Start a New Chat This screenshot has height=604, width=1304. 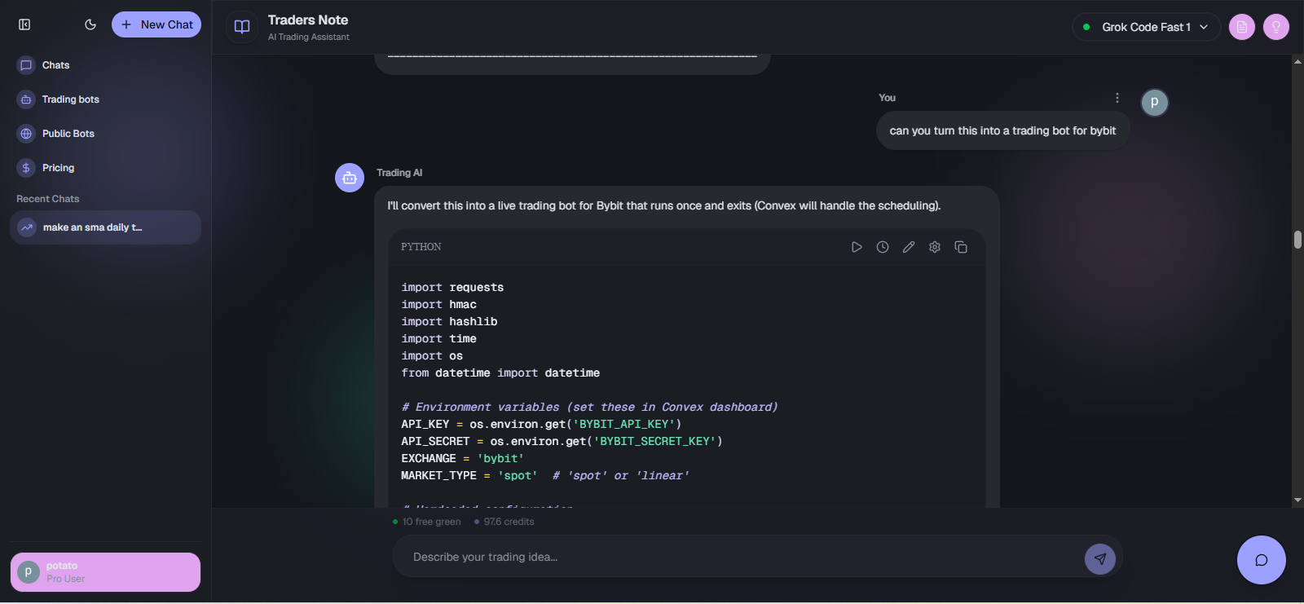[156, 24]
